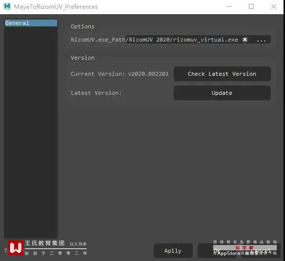Click the Current Version v2020.082201 text
The height and width of the screenshot is (261, 285).
pos(120,74)
